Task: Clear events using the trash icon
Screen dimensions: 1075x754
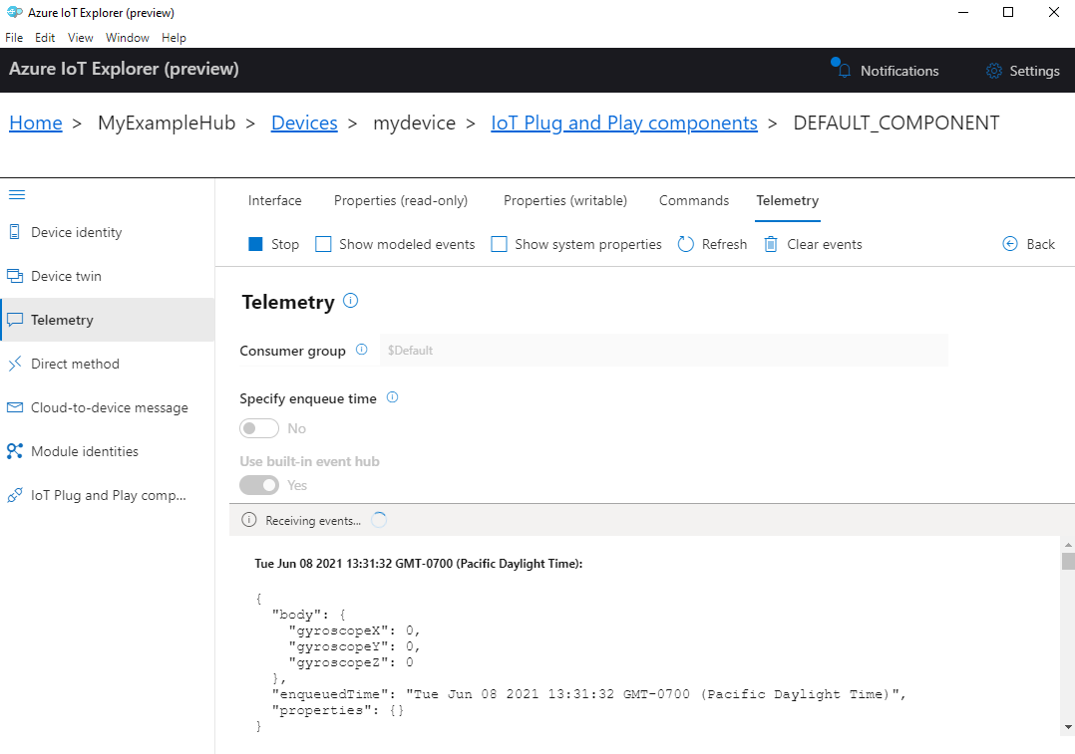Action: pos(768,243)
